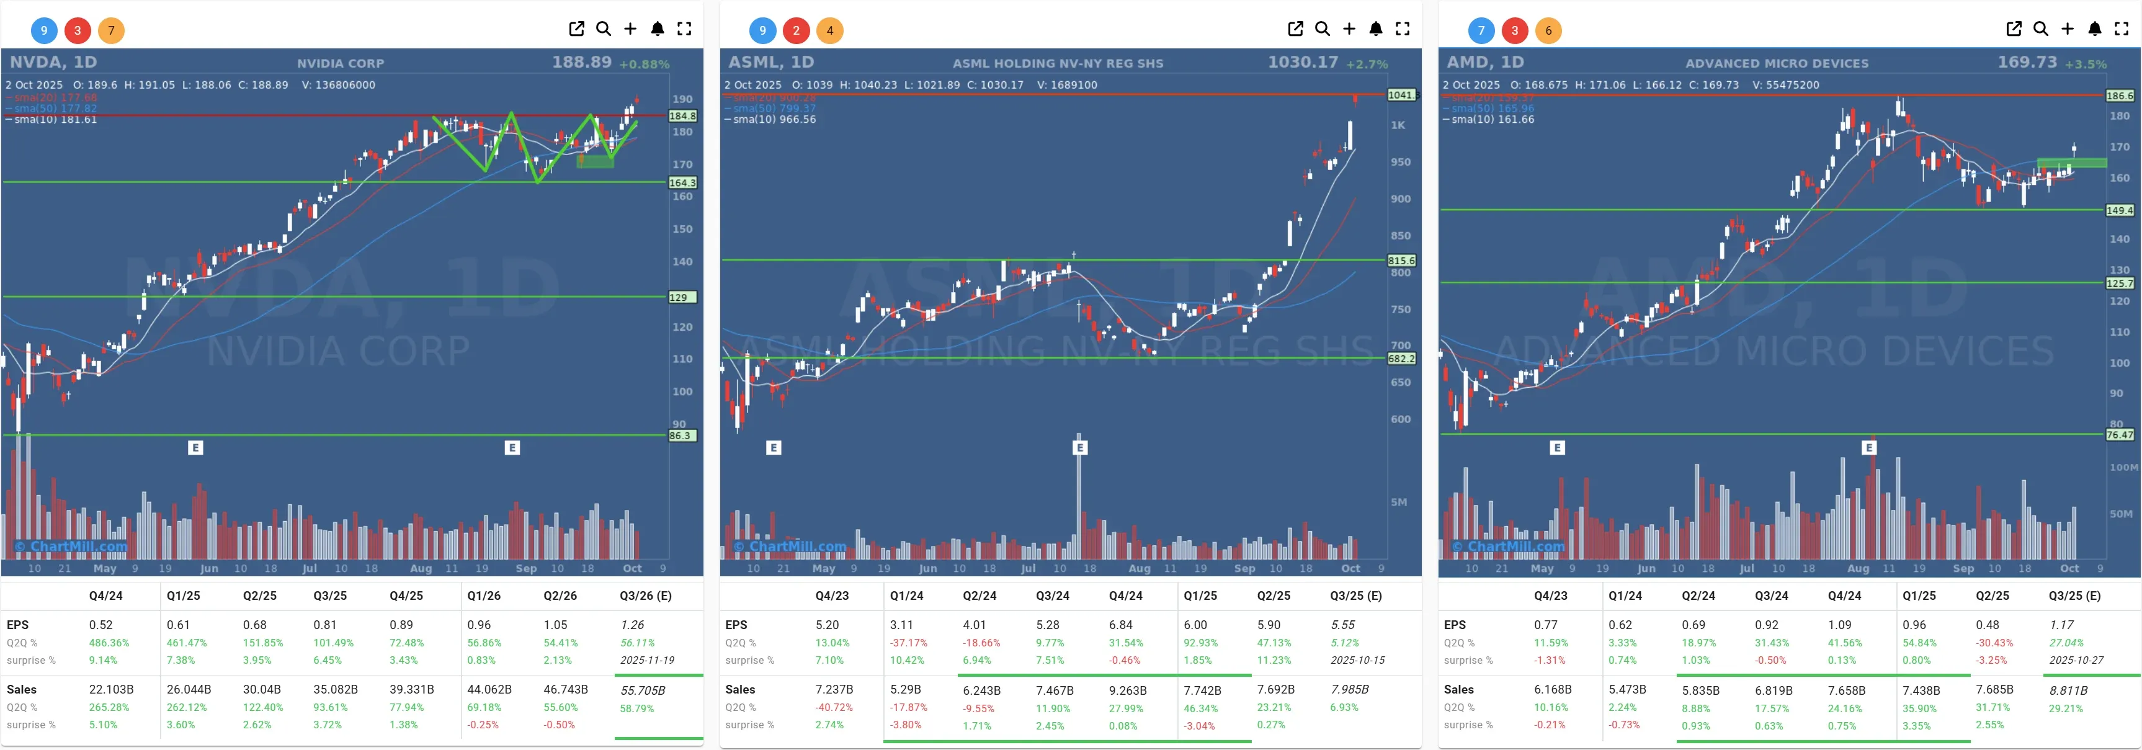Click AMD orange rating badge 6

click(x=1548, y=31)
